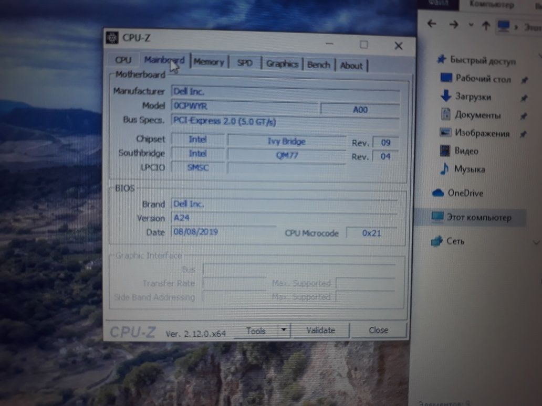Click the Close button in CPU-Z
Screen dimensions: 542x406
point(379,330)
